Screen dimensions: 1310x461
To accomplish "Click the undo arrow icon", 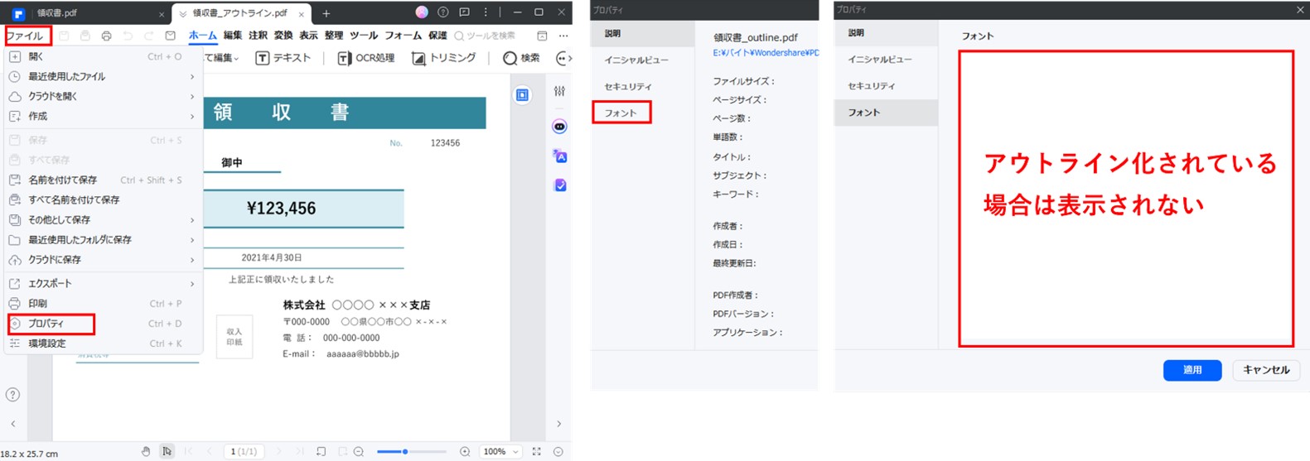I will point(128,36).
